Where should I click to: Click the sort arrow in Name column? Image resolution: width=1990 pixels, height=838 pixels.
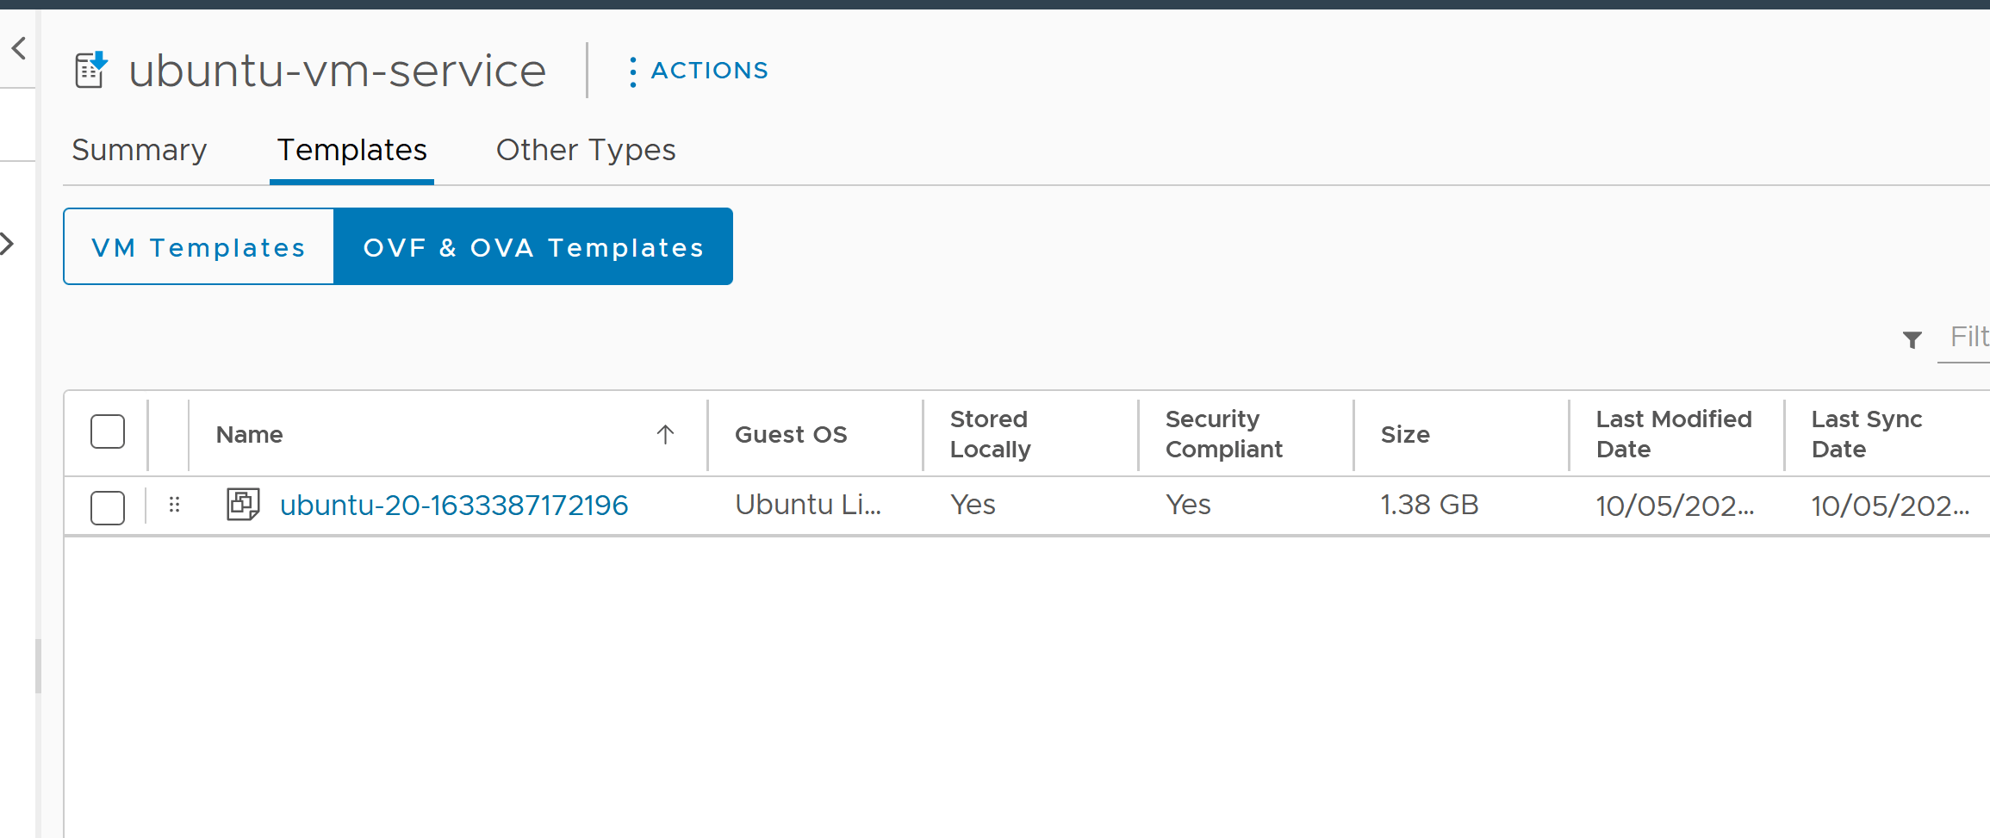coord(665,435)
